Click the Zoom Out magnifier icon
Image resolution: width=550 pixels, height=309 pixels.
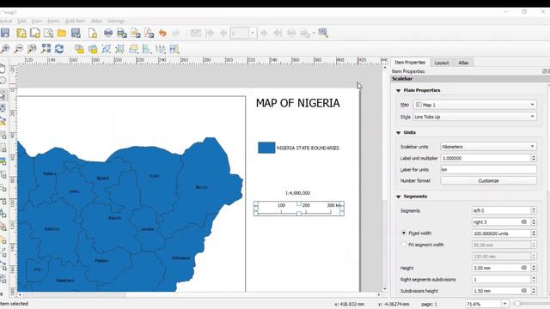(x=18, y=49)
